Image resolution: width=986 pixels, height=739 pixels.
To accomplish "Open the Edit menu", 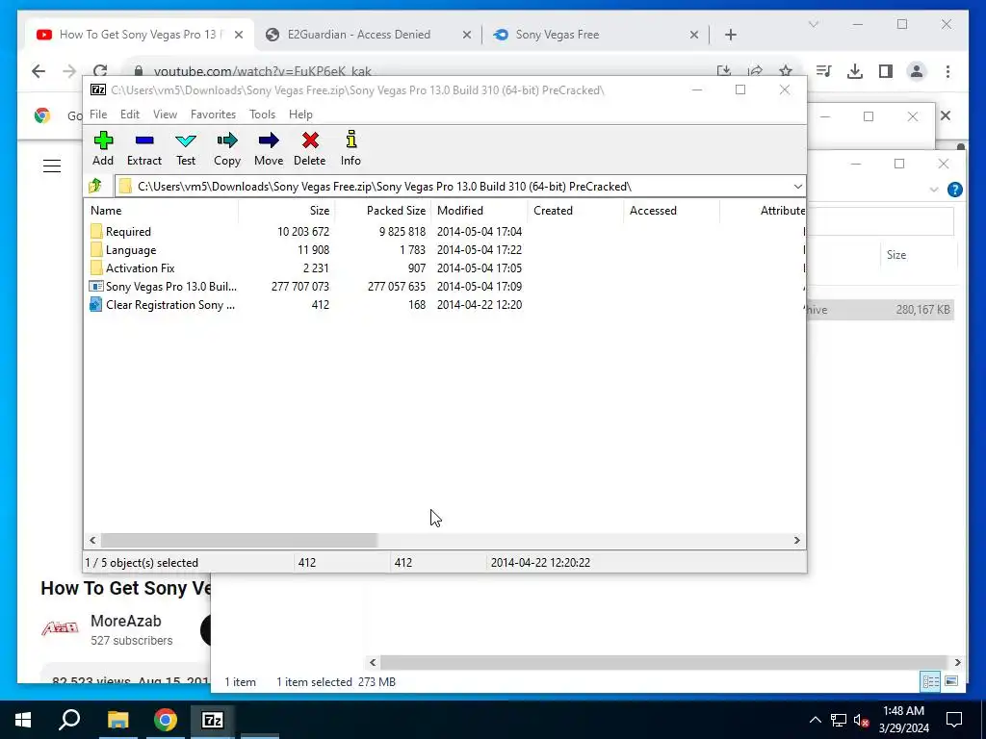I will click(130, 115).
